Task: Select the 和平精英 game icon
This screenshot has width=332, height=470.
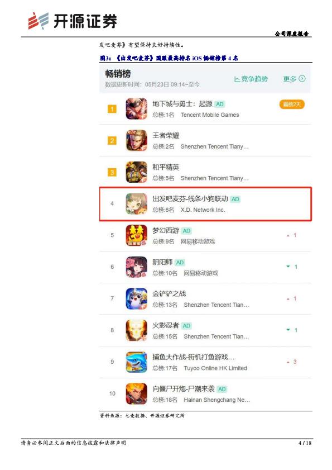Action: click(137, 172)
